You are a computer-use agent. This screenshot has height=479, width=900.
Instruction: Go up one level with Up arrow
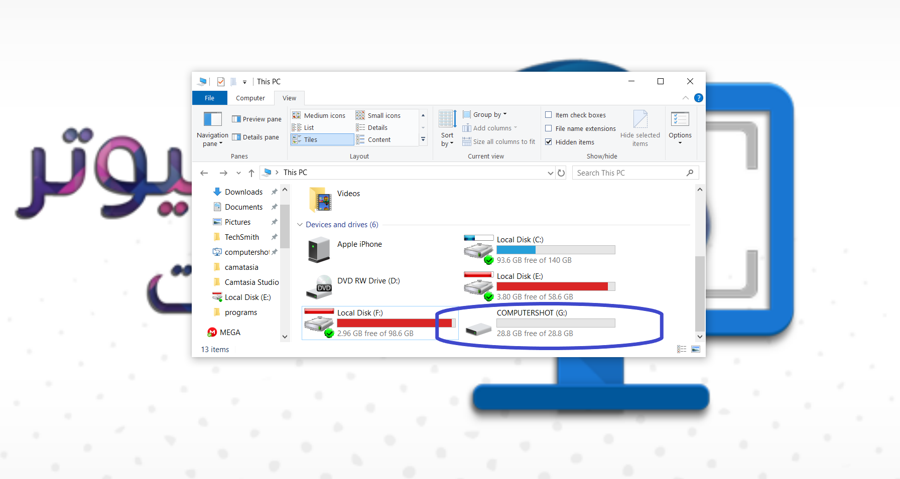pos(251,173)
